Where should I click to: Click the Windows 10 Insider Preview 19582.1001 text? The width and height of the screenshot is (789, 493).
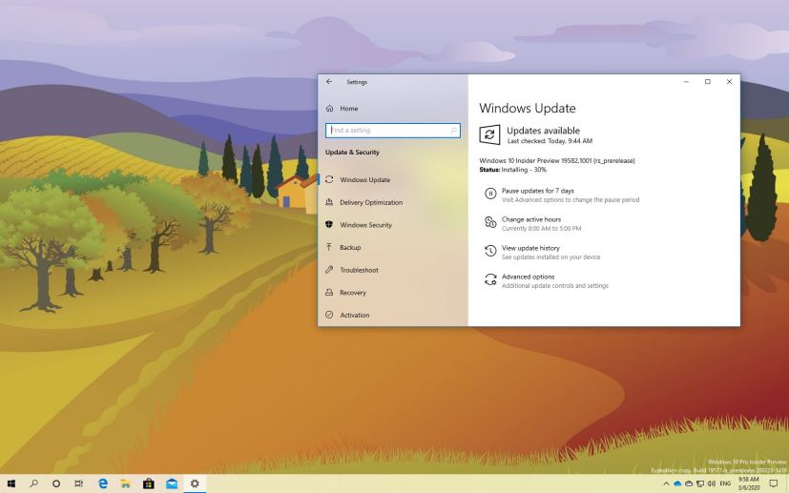557,161
